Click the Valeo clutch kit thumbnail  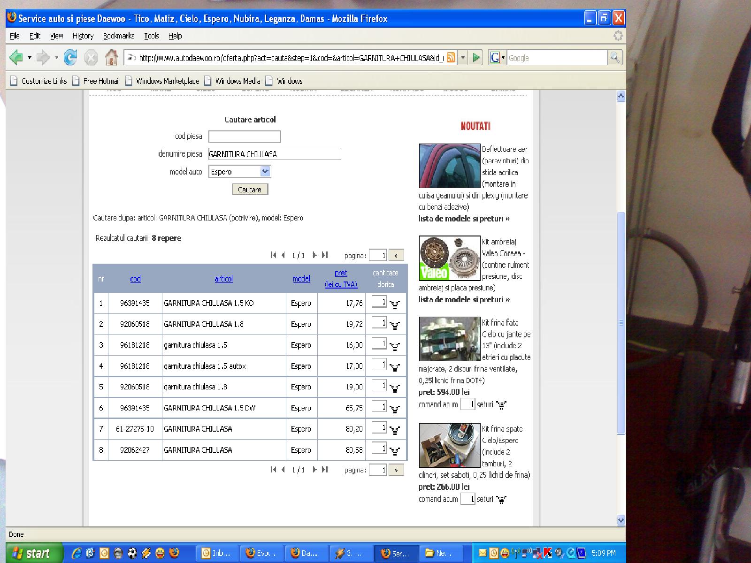[x=450, y=258]
